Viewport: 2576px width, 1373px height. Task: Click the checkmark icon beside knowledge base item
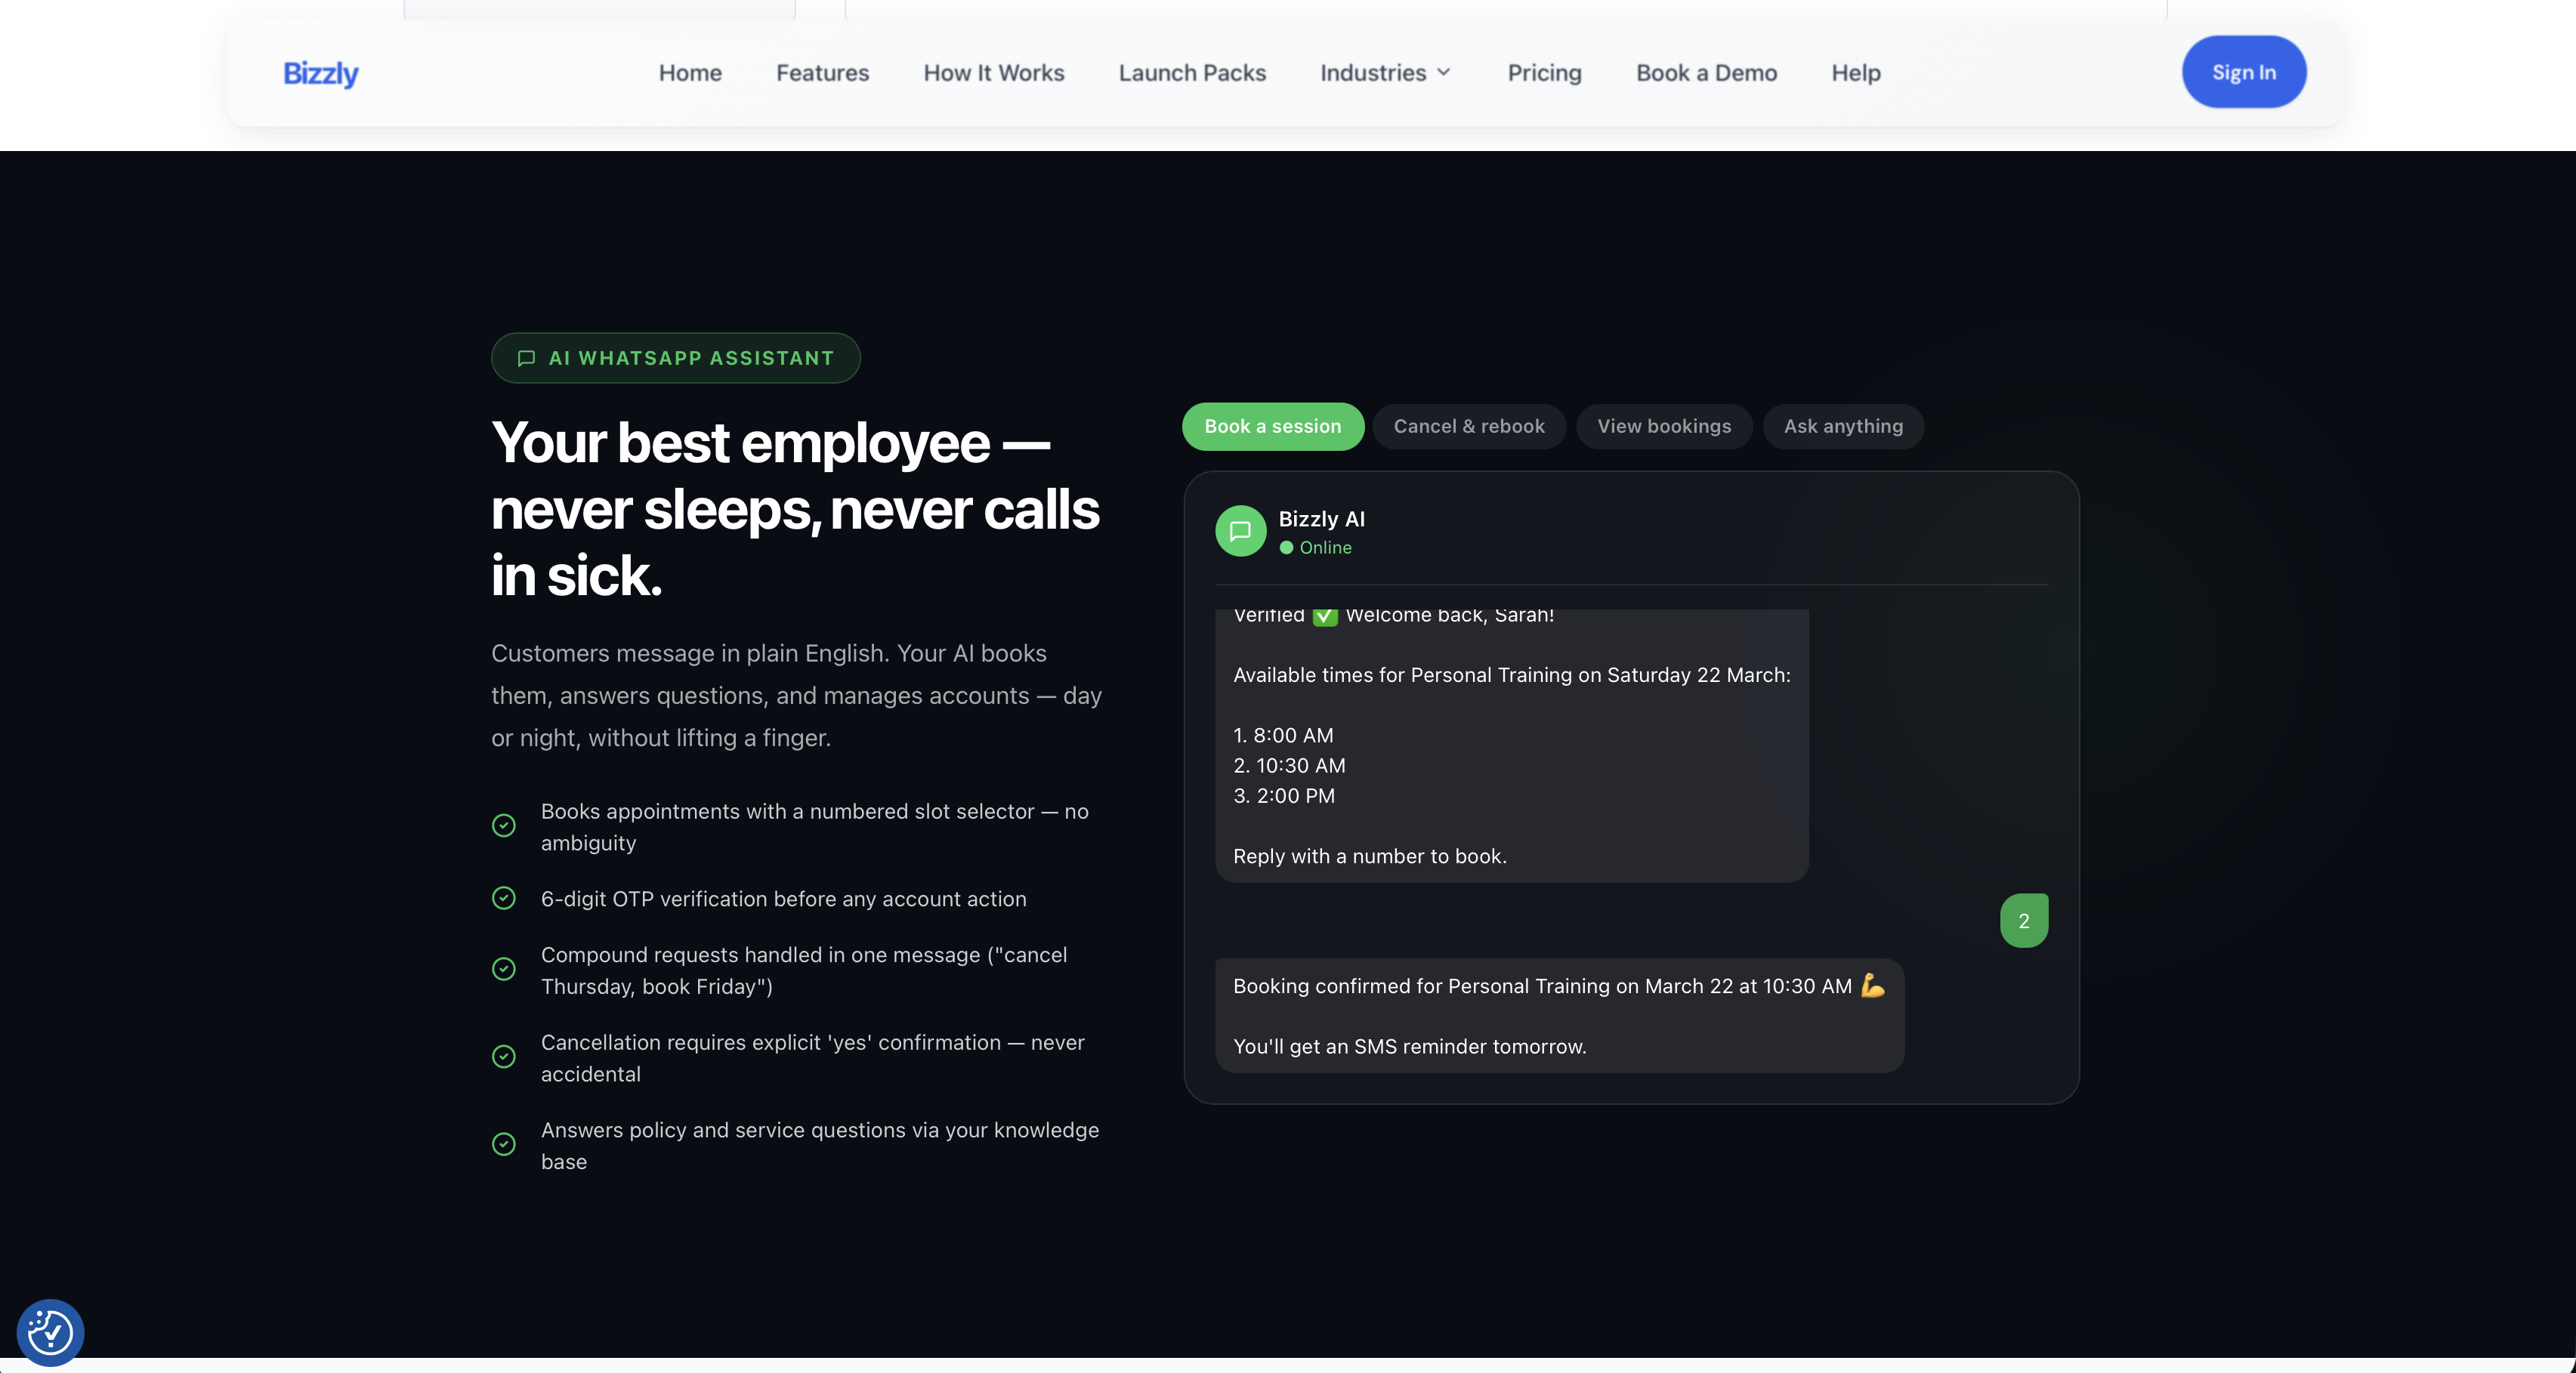[x=504, y=1144]
